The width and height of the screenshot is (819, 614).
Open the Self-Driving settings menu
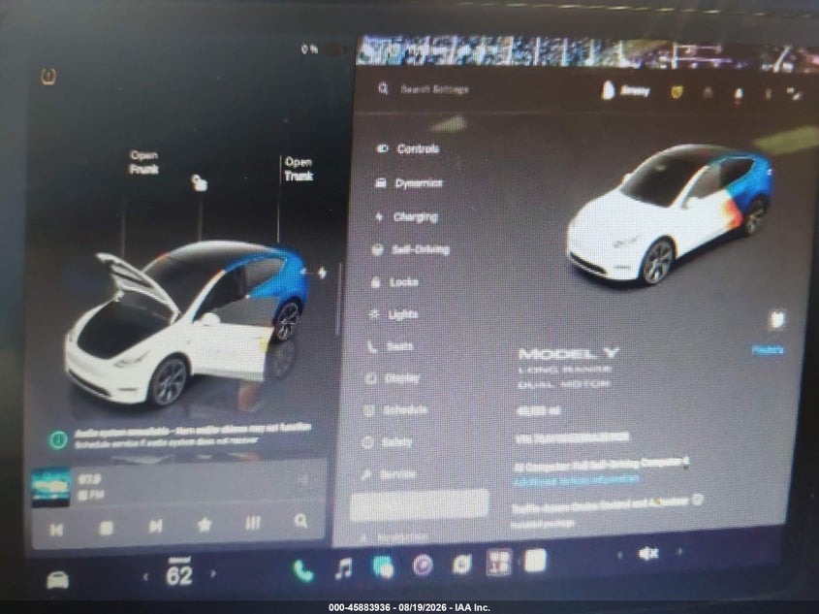[411, 250]
